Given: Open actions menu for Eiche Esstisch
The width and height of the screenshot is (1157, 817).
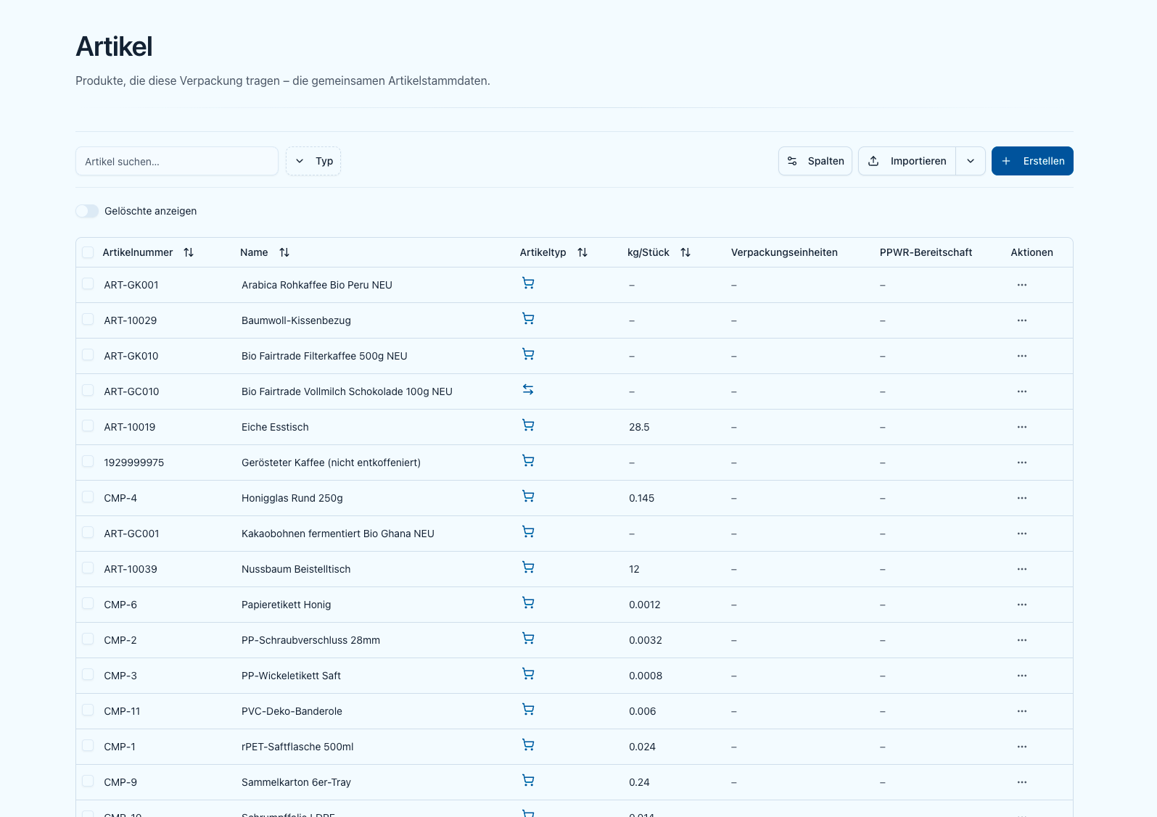Looking at the screenshot, I should (1022, 427).
